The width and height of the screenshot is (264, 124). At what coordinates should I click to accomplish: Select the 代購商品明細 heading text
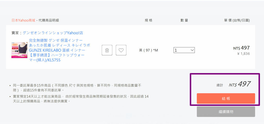49,20
